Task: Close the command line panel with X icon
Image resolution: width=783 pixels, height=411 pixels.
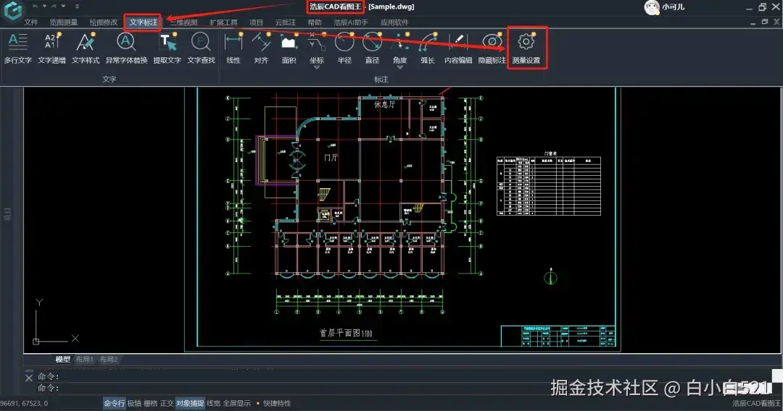Action: (29, 378)
